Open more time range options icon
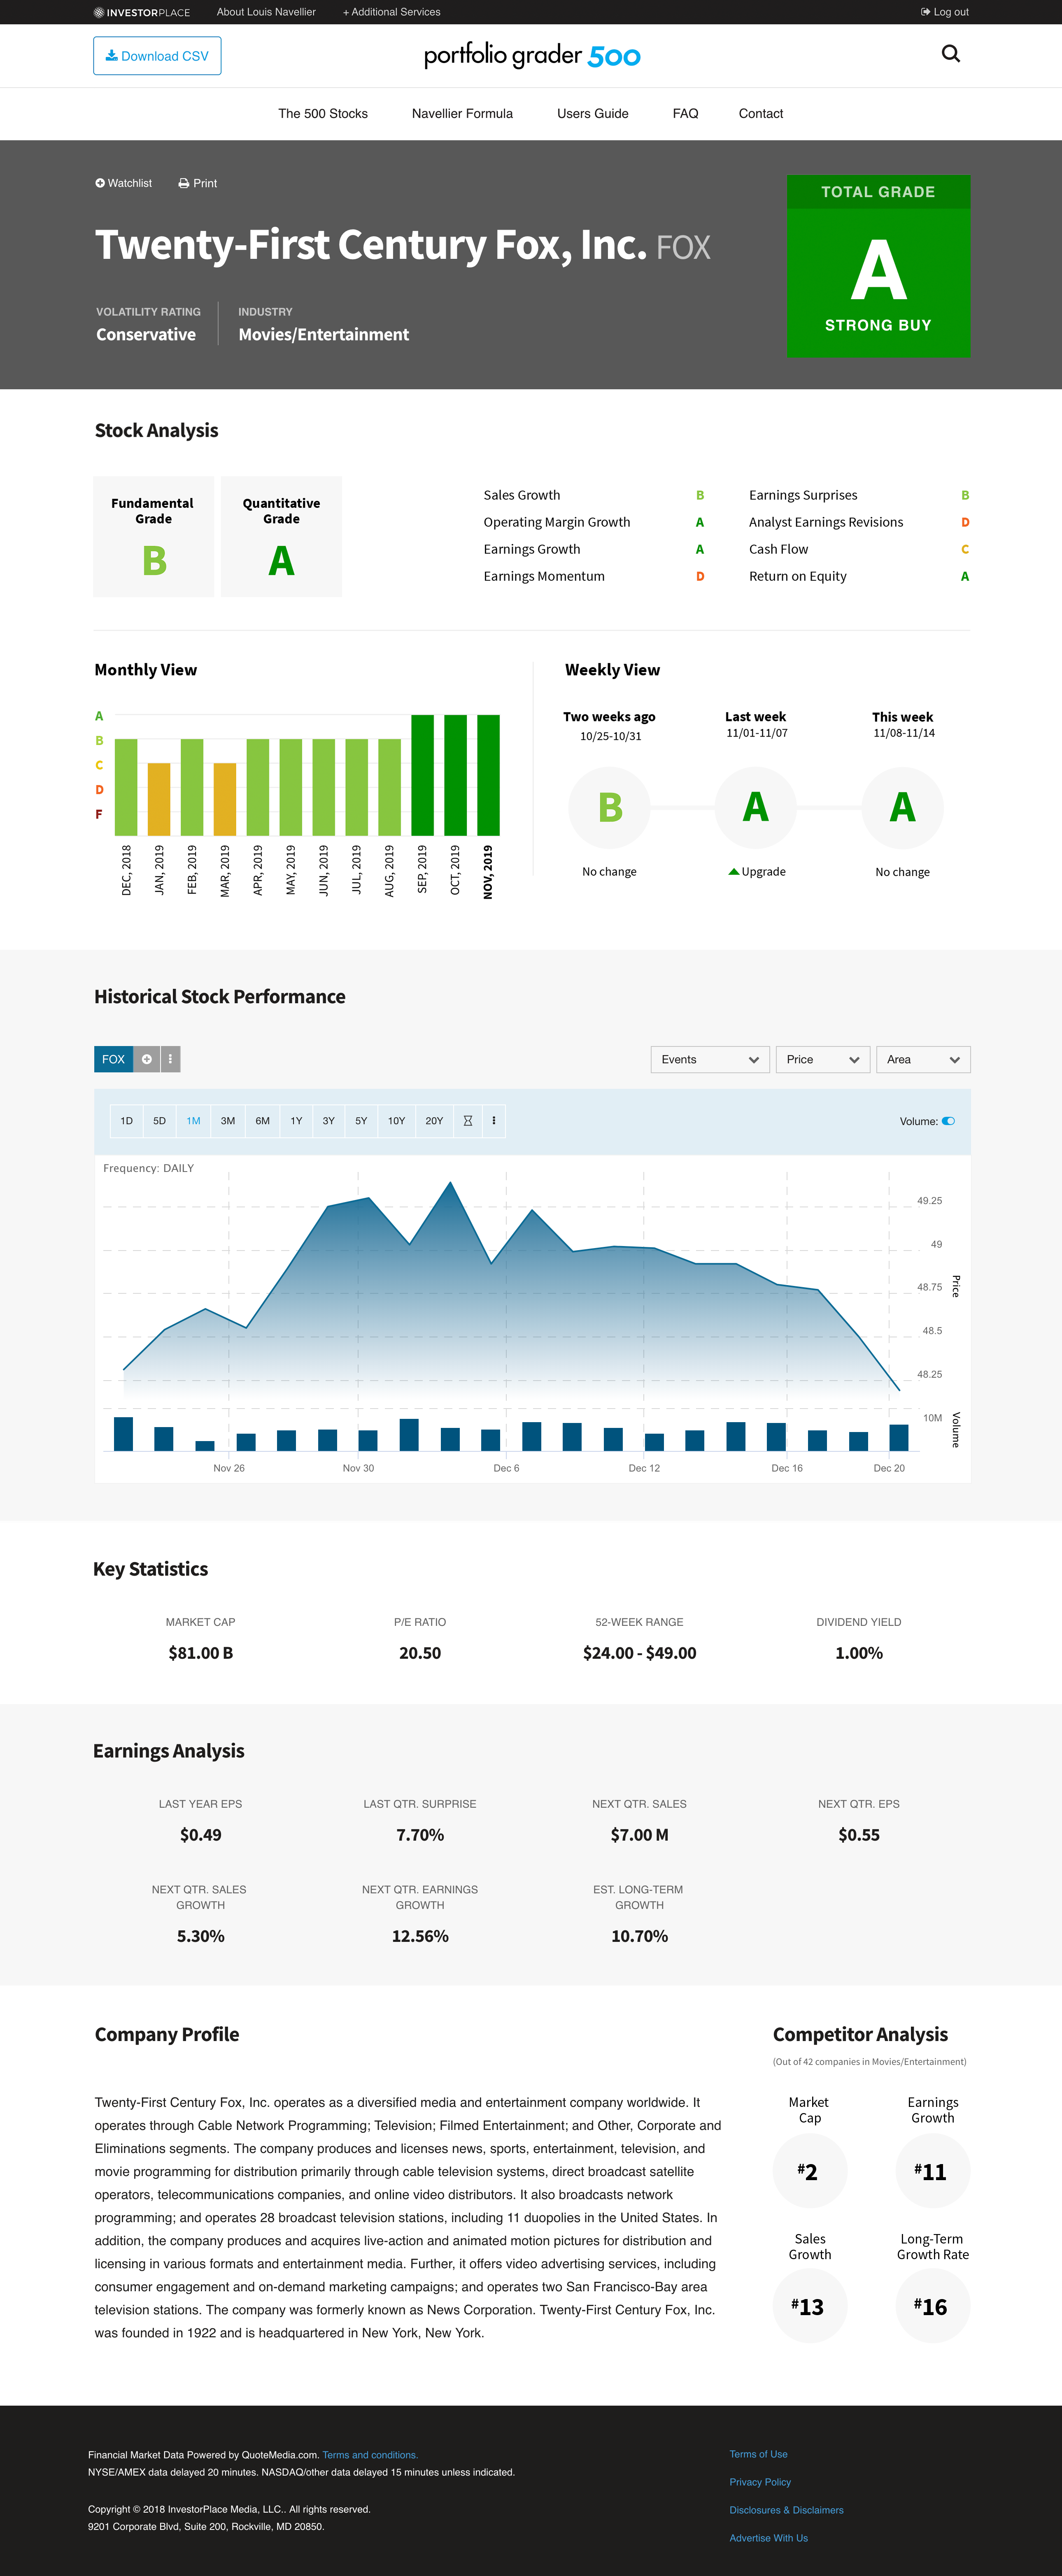 tap(494, 1121)
